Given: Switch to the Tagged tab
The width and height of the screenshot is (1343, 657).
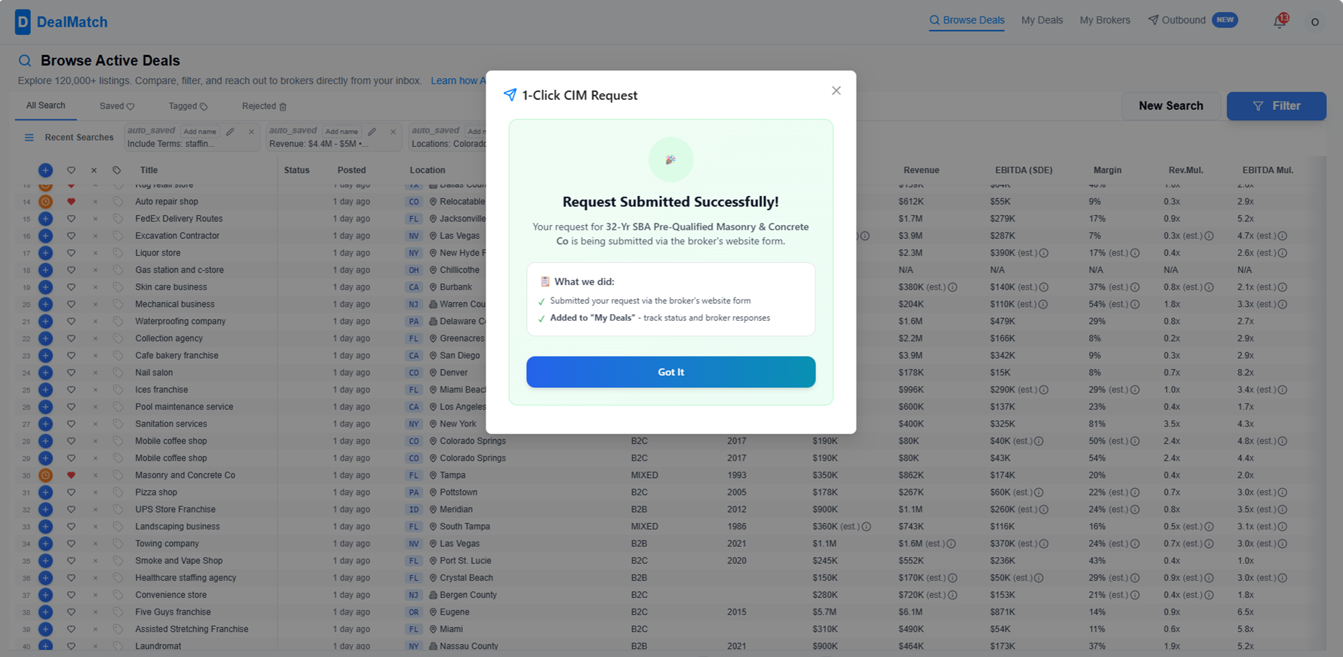Looking at the screenshot, I should coord(188,106).
